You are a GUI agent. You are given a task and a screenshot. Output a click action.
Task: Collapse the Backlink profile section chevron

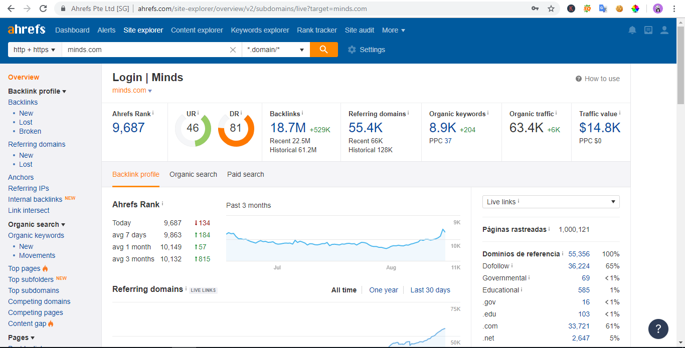(64, 91)
